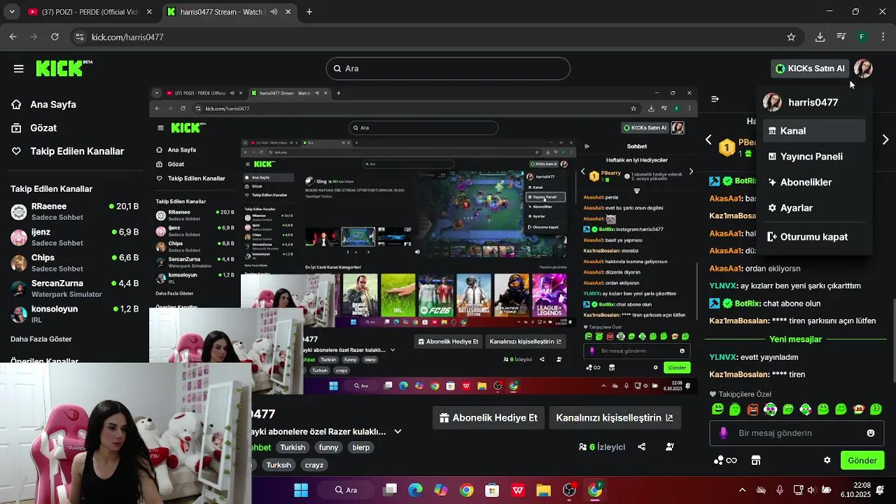Click the right arrow on gifters banner
The width and height of the screenshot is (896, 504).
885,139
